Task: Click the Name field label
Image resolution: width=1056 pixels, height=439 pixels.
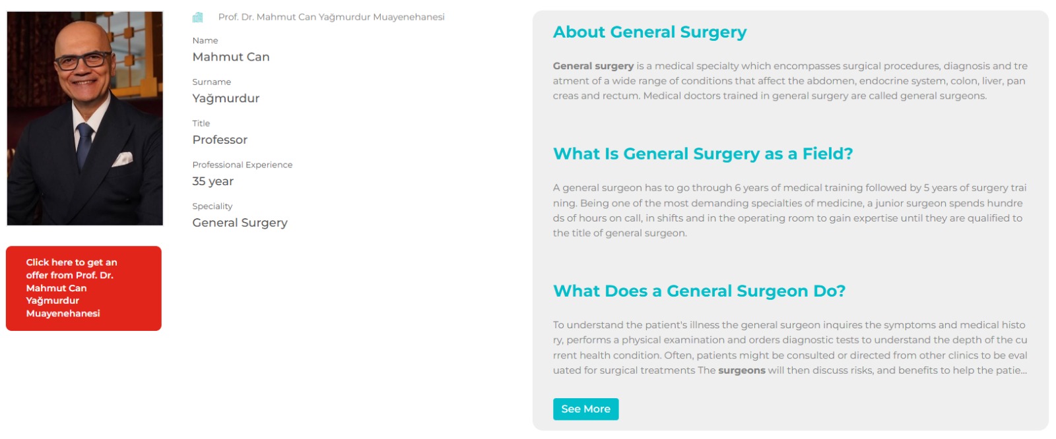Action: [x=205, y=41]
